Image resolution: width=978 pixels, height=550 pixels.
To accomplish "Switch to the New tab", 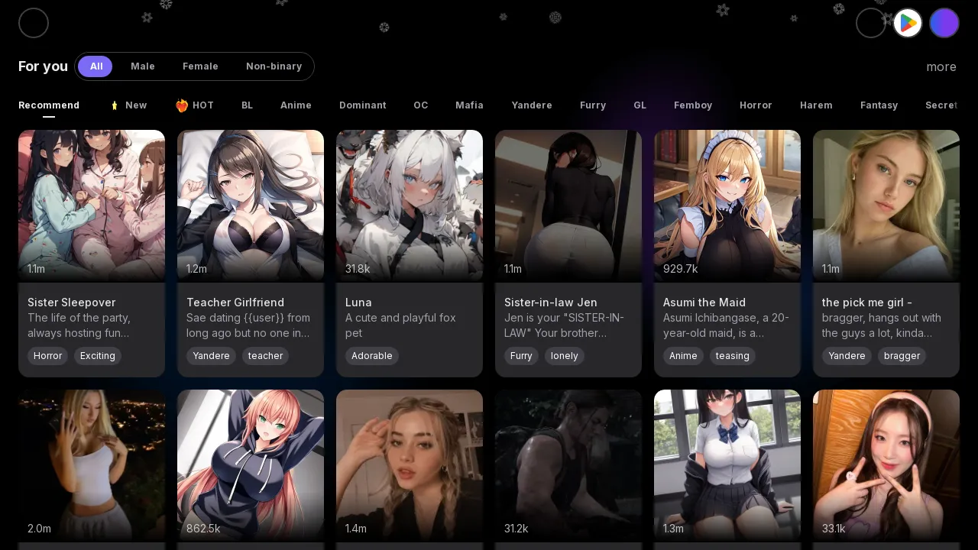I will pos(128,105).
